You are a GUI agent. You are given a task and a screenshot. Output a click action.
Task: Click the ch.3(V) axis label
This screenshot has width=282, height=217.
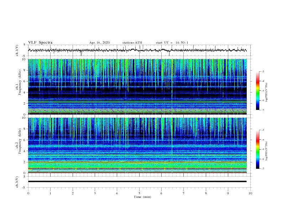pyautogui.click(x=17, y=182)
